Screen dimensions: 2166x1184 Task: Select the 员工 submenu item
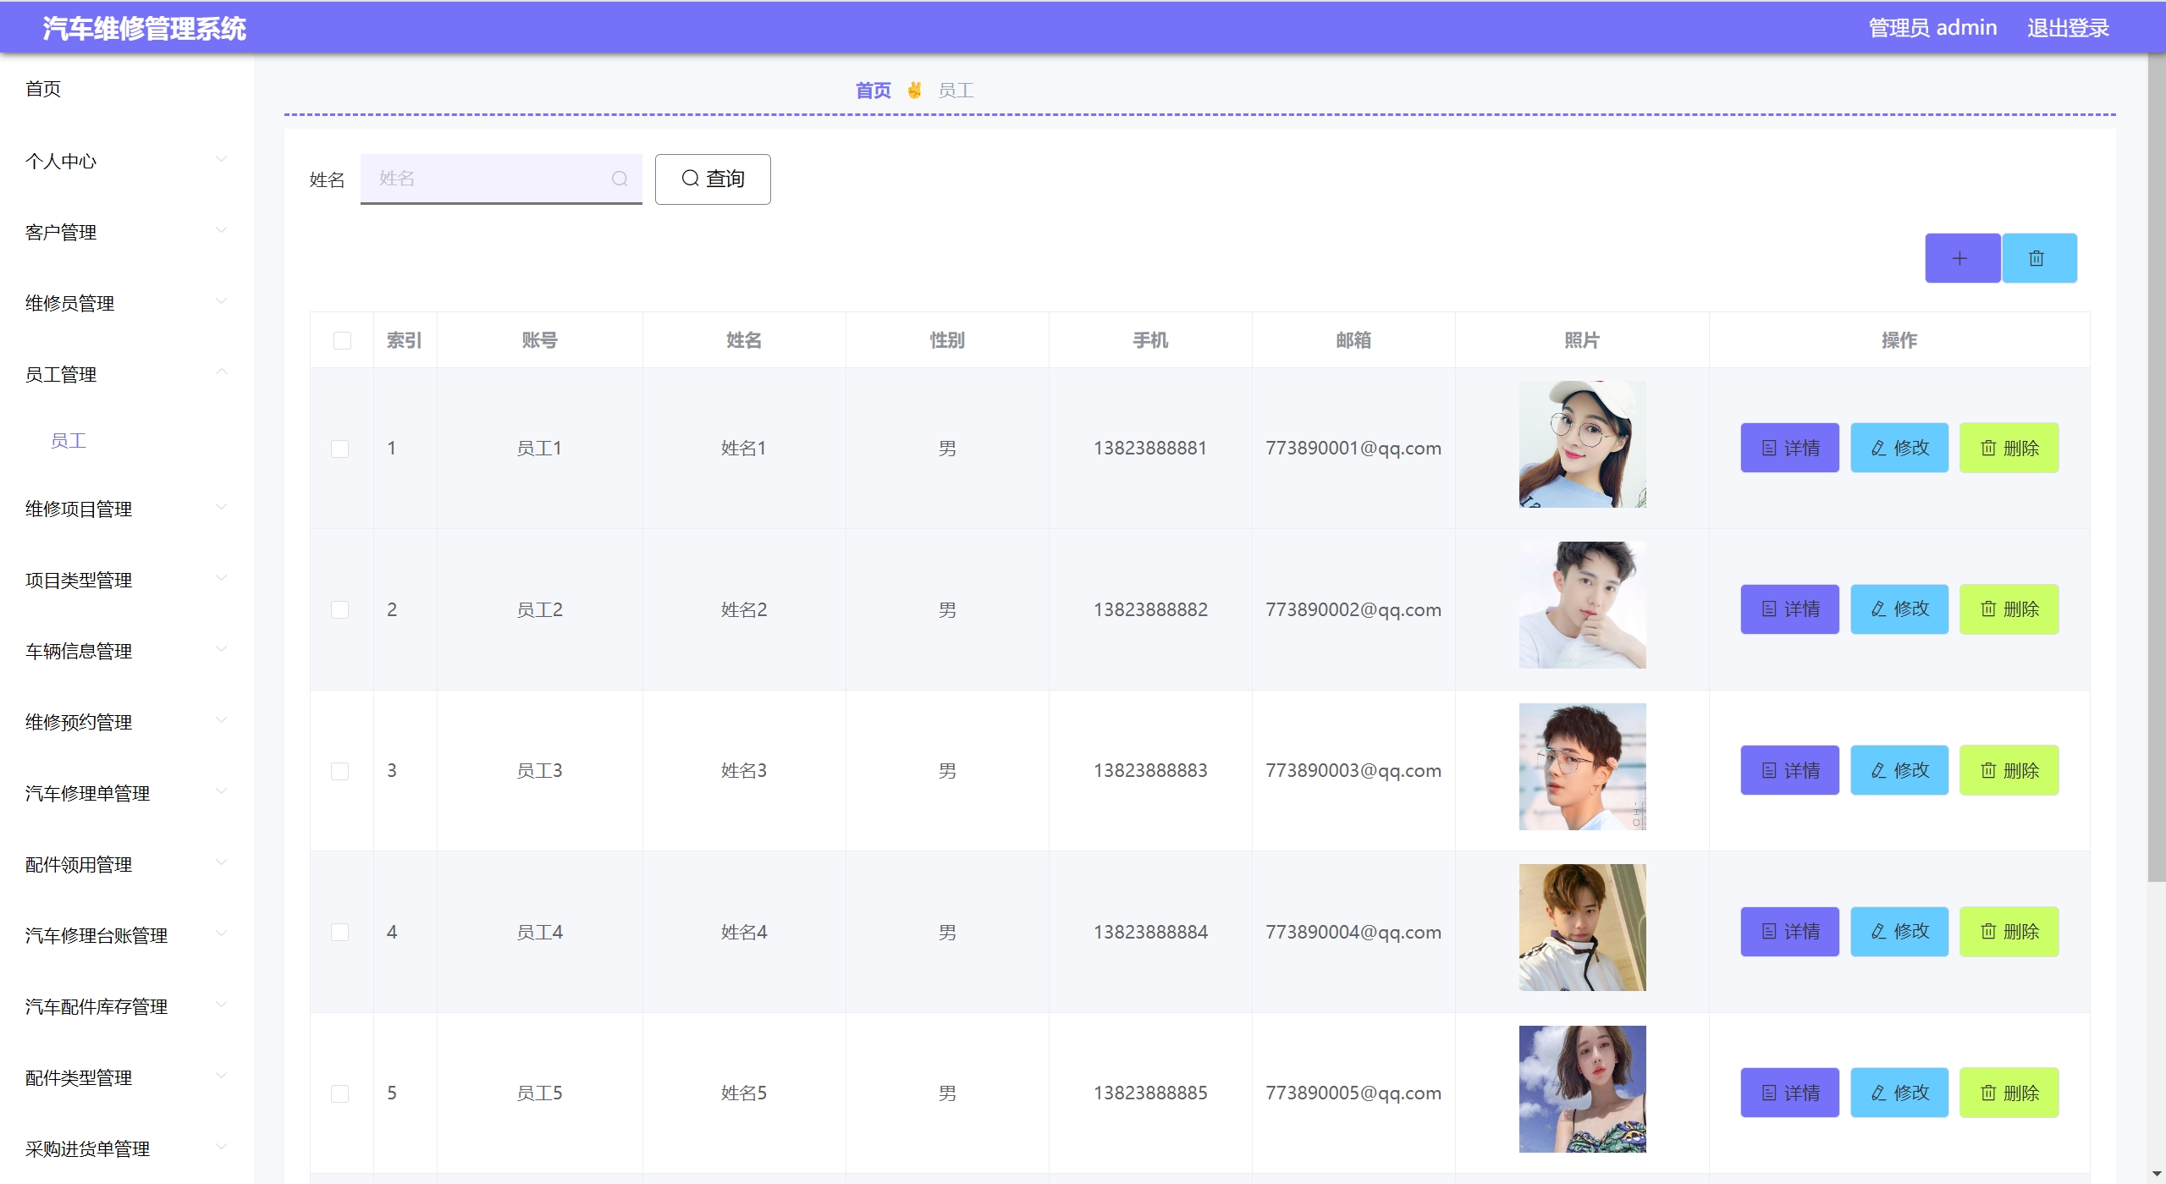[x=69, y=441]
